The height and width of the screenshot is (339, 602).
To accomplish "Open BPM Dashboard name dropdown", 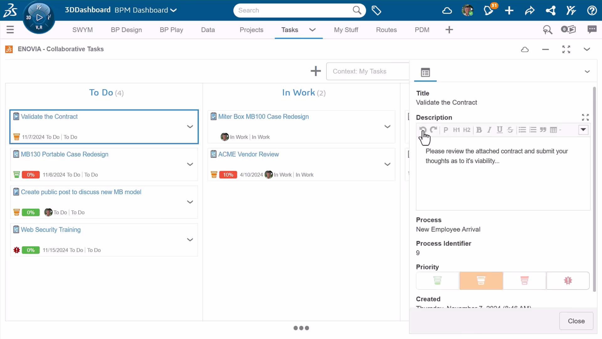I will [173, 10].
